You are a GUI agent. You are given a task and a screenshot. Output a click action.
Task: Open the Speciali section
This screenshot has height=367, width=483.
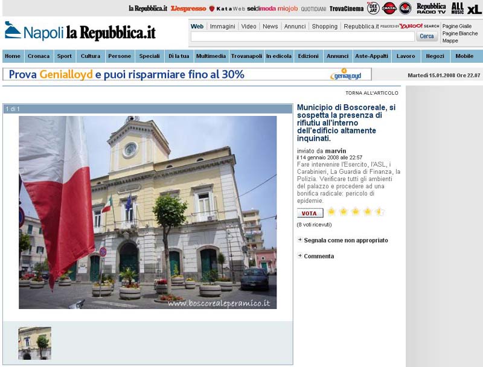pyautogui.click(x=149, y=56)
